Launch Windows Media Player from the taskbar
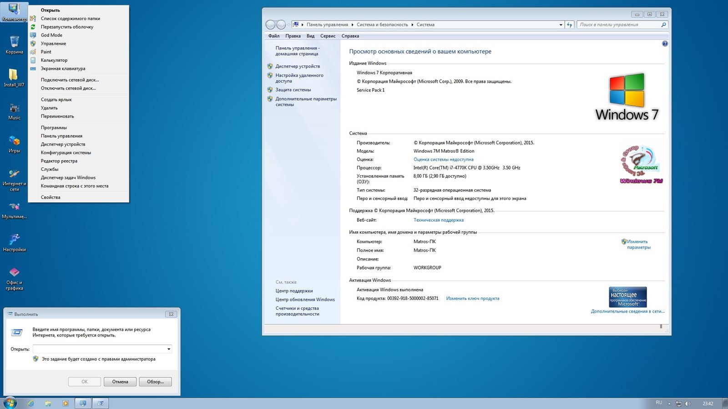728x409 pixels. (x=66, y=403)
